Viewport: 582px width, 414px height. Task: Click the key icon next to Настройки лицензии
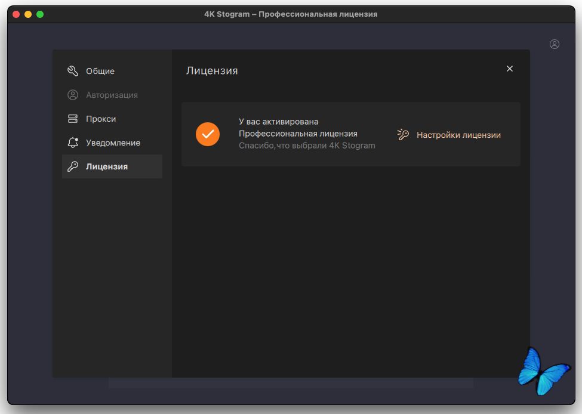pyautogui.click(x=403, y=135)
